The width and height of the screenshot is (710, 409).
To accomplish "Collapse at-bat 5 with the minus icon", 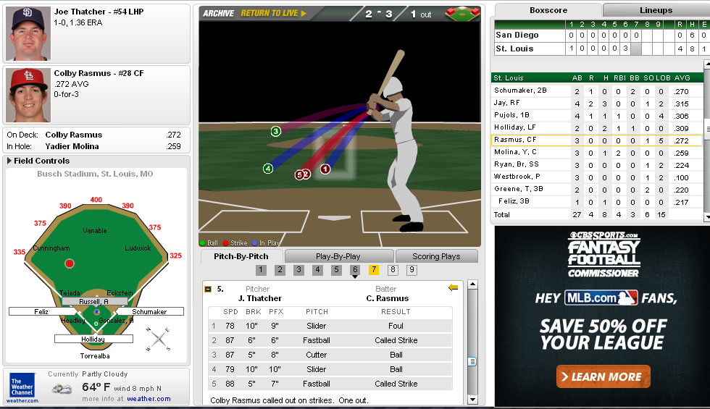I will [208, 289].
